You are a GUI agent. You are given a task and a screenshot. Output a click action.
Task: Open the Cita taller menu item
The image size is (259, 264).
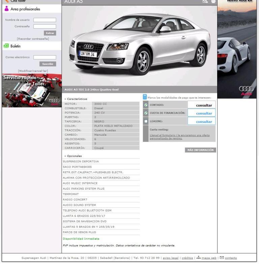click(18, 1)
